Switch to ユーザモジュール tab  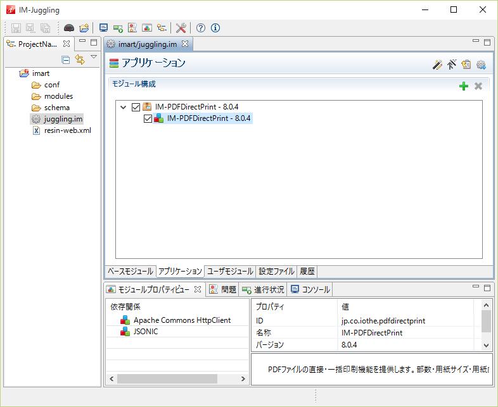tap(230, 272)
